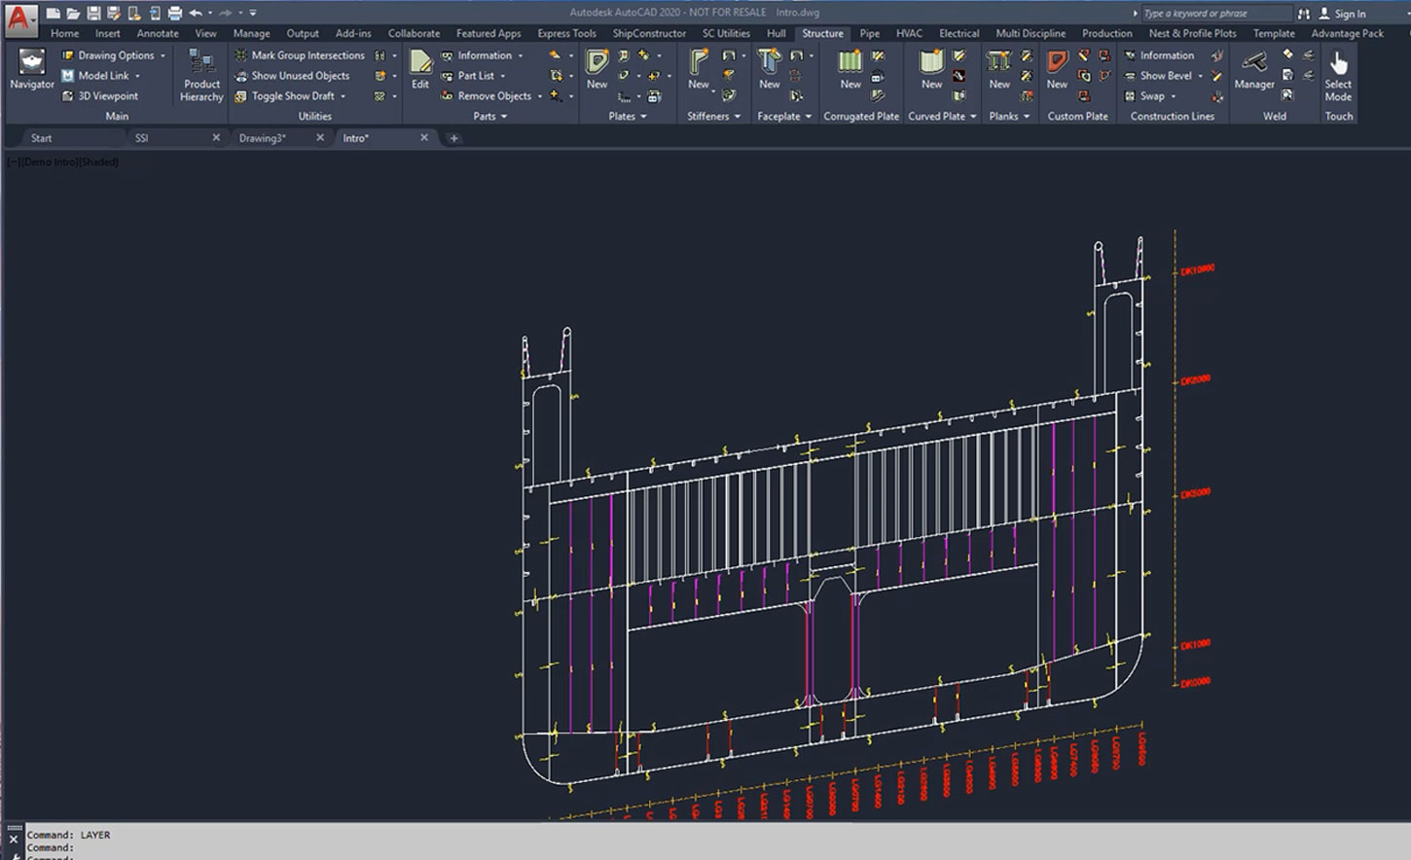Expand the Drawing Options dropdown
Screen dimensions: 1411x860
pyautogui.click(x=163, y=55)
